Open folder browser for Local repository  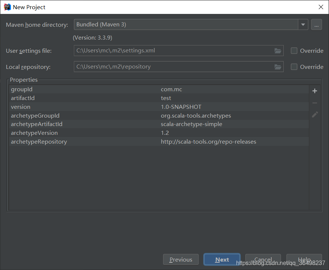click(x=277, y=67)
